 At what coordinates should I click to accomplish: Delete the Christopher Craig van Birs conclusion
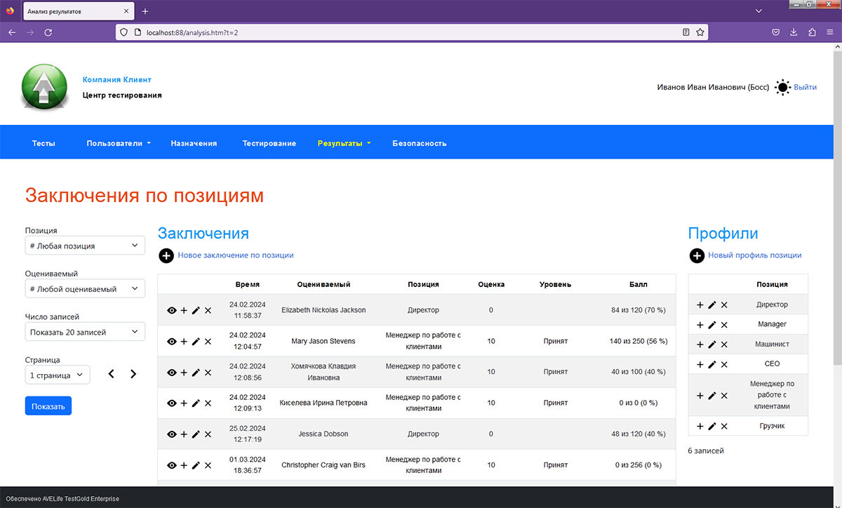pos(208,465)
